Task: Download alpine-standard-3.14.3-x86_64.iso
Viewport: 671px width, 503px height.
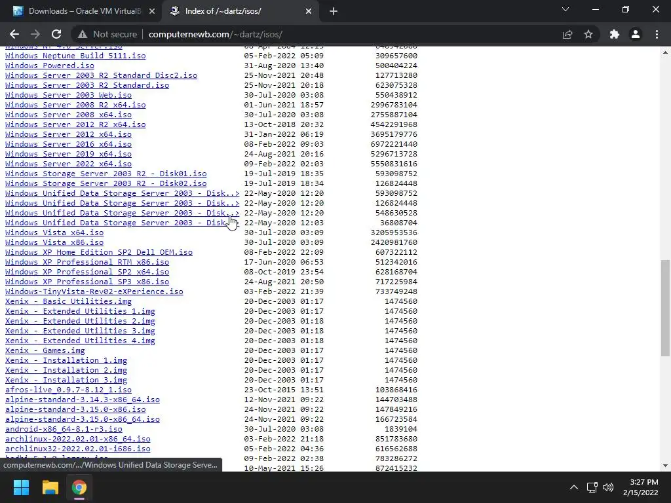Action: point(82,400)
